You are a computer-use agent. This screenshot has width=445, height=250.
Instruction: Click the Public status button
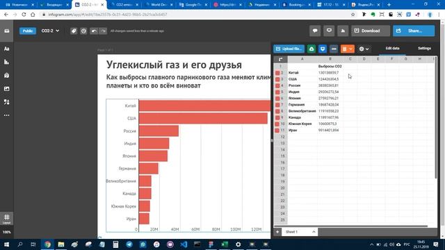tap(28, 31)
